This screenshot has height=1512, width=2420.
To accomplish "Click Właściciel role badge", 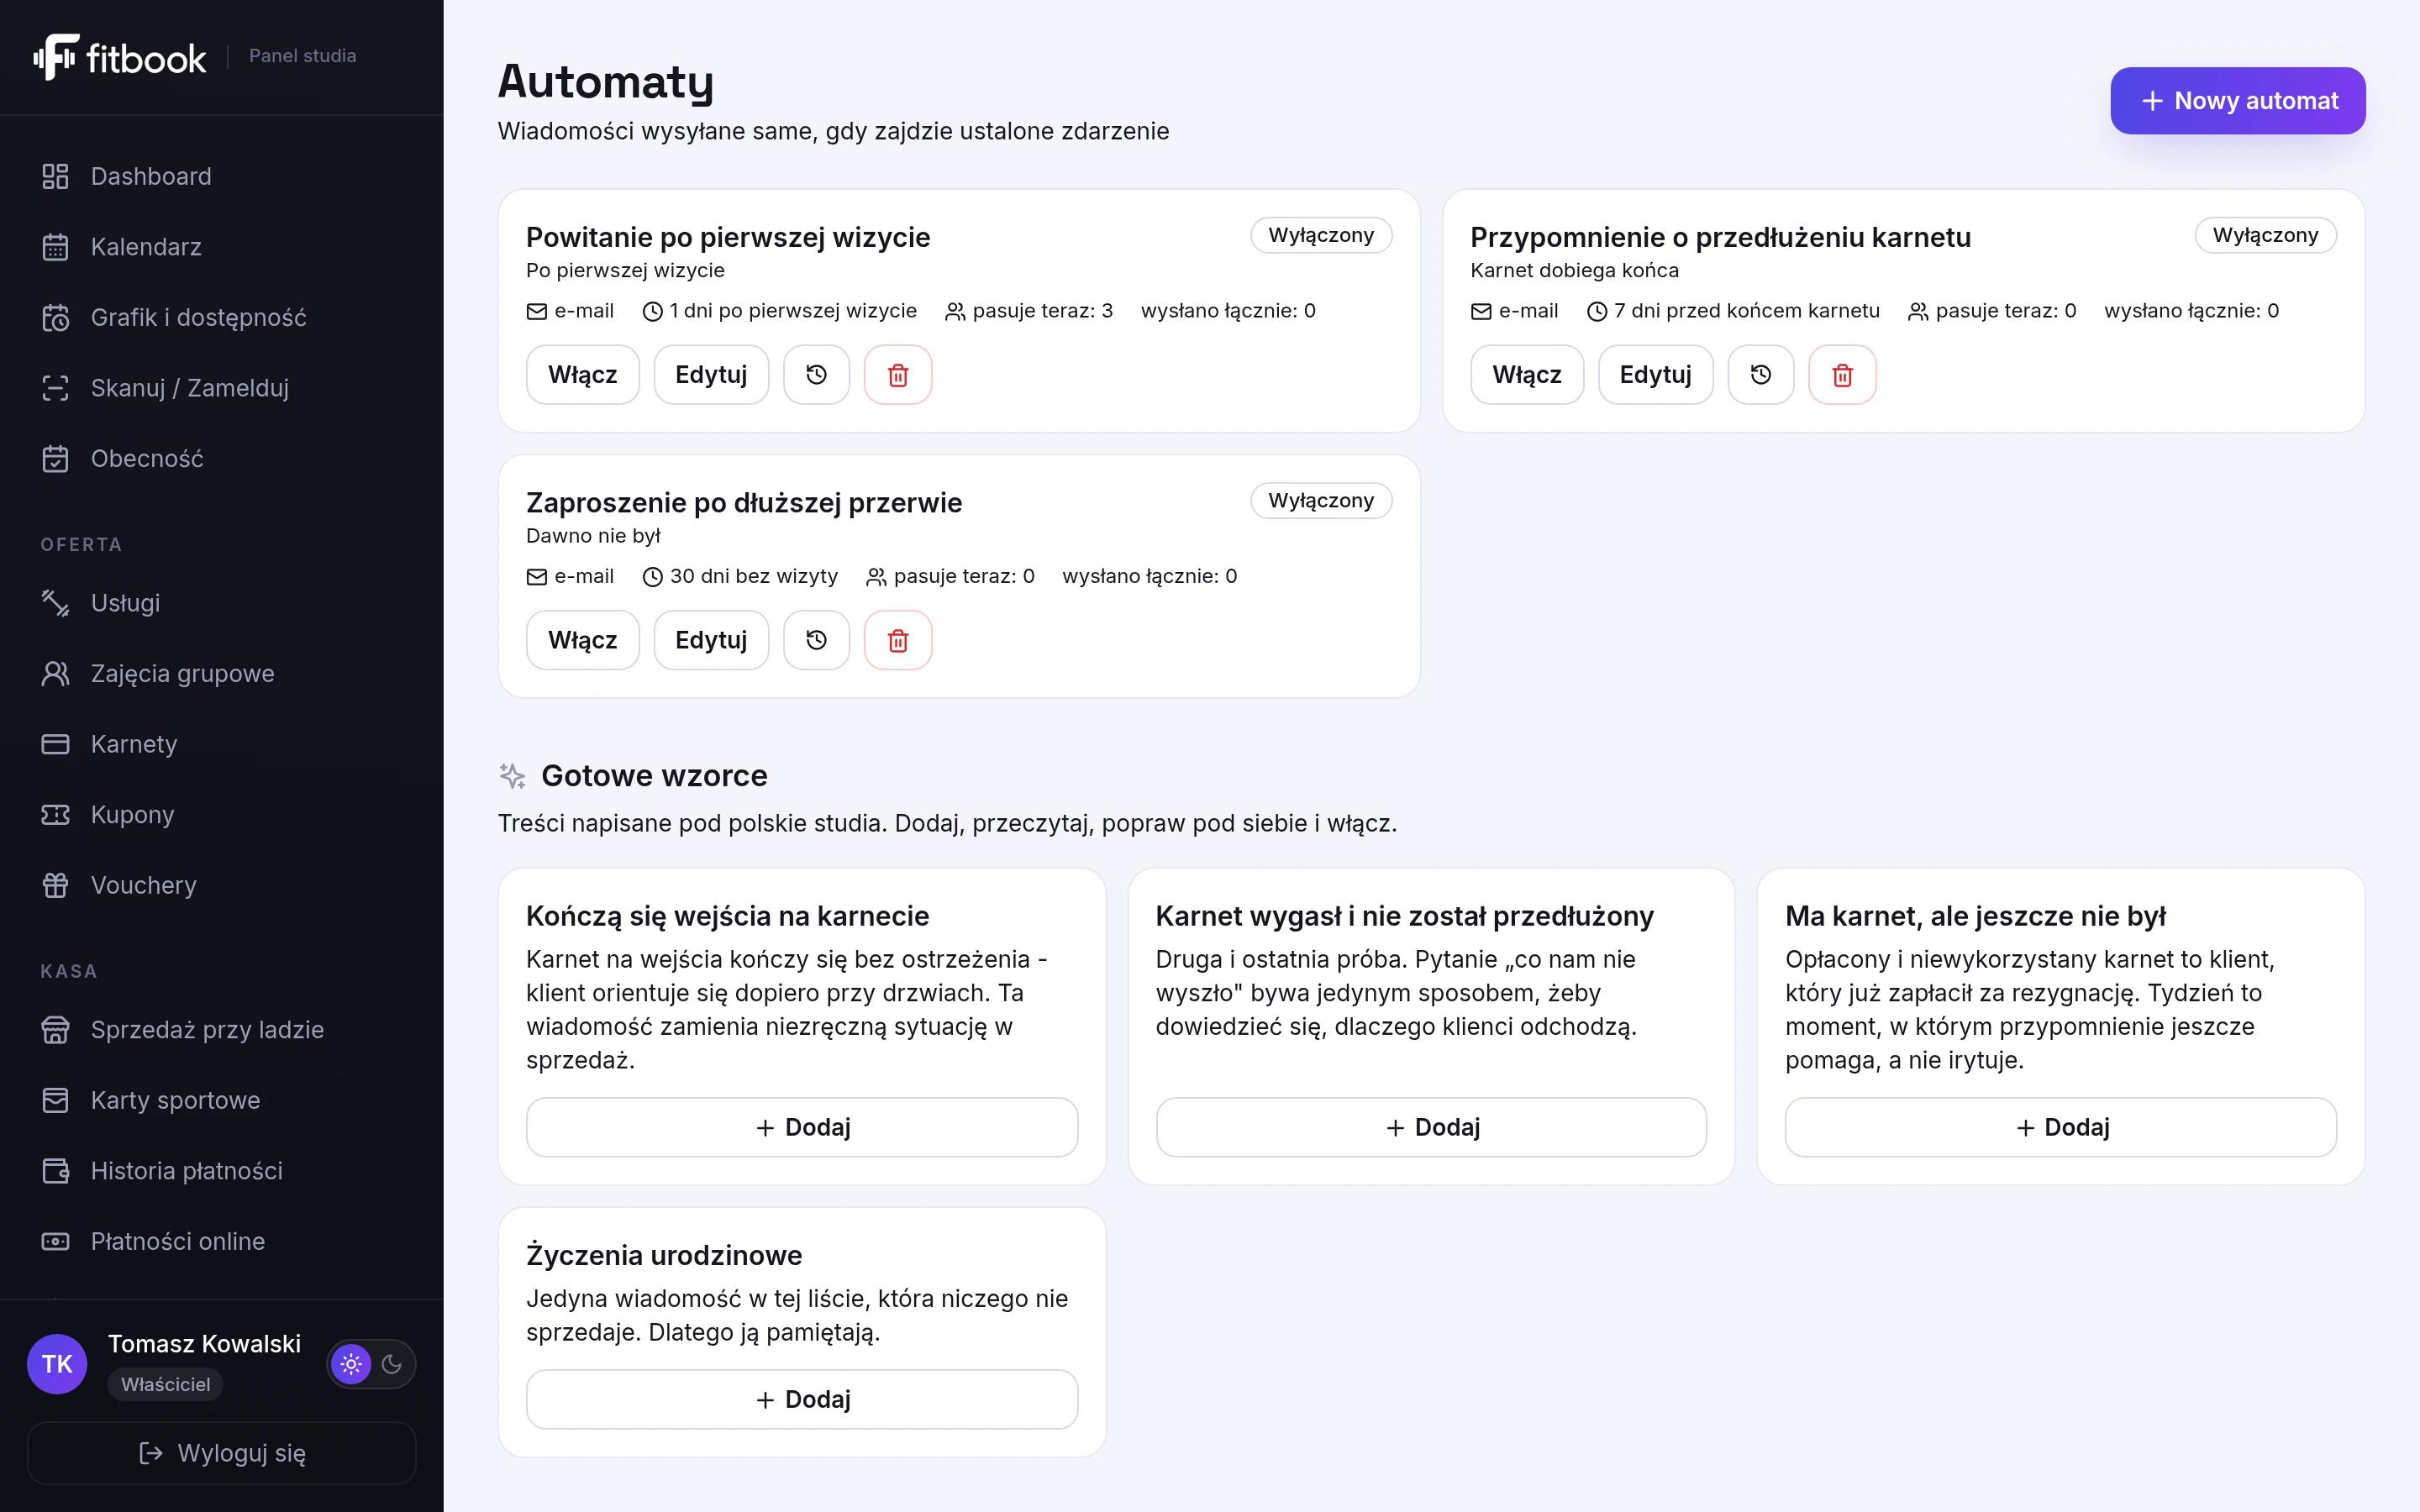I will [x=166, y=1384].
